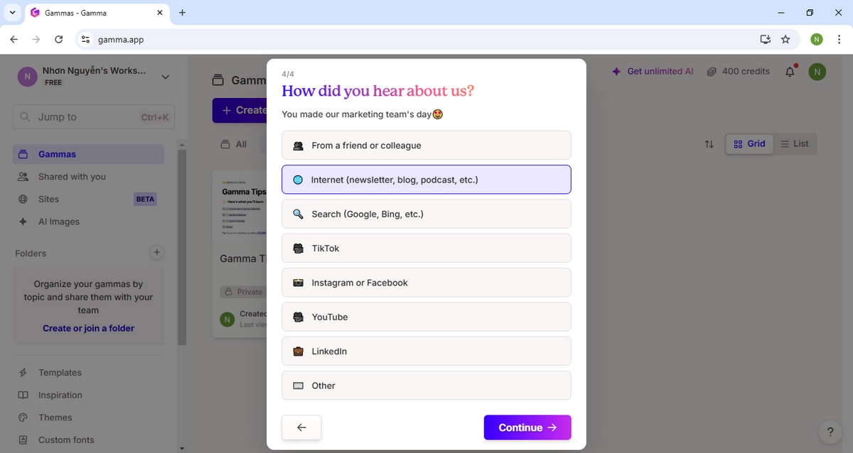Open 'Shared with you' in sidebar
This screenshot has width=853, height=453.
click(x=88, y=177)
